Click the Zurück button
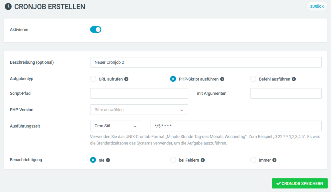This screenshot has height=192, width=331. tap(317, 6)
